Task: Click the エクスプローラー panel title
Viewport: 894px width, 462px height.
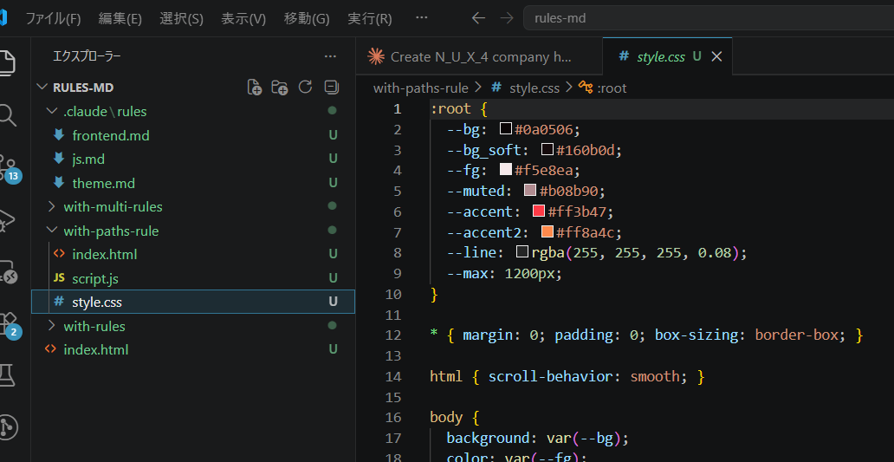Action: tap(87, 56)
